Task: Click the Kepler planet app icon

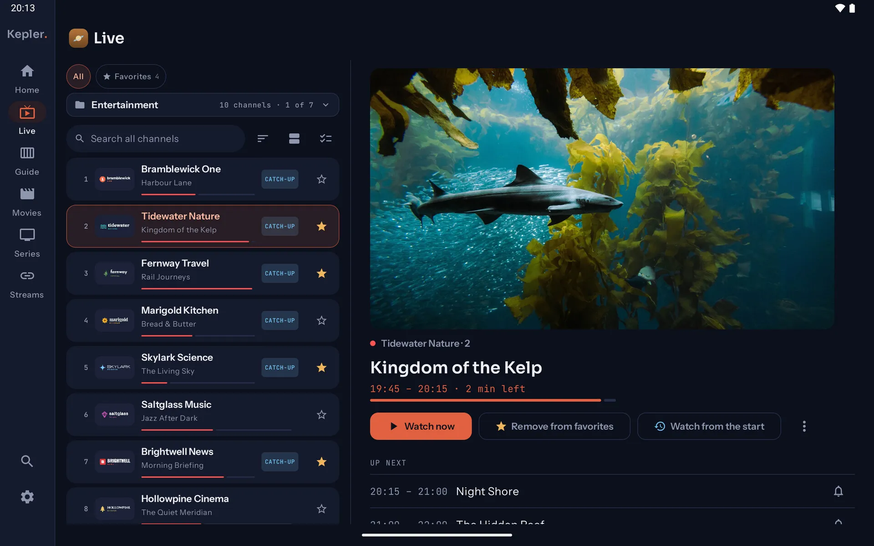Action: coord(78,38)
